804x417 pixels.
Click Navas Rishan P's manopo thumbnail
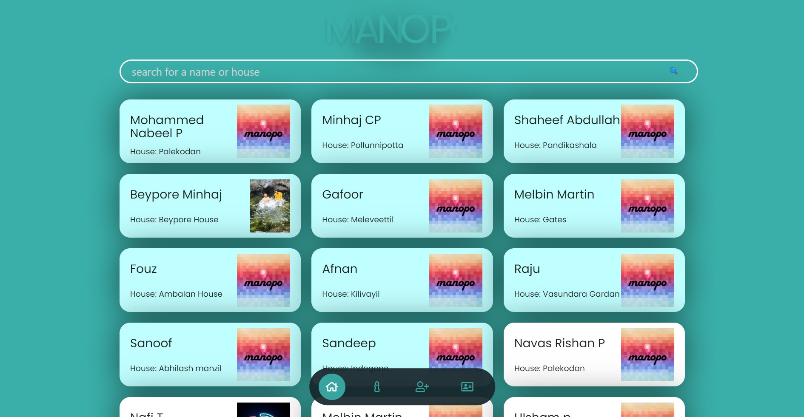[647, 355]
